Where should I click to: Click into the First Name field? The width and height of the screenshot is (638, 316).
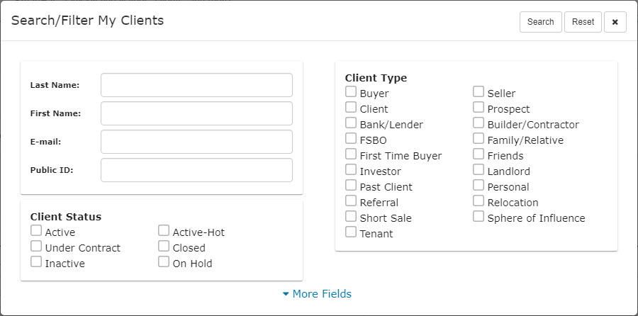[x=196, y=113]
